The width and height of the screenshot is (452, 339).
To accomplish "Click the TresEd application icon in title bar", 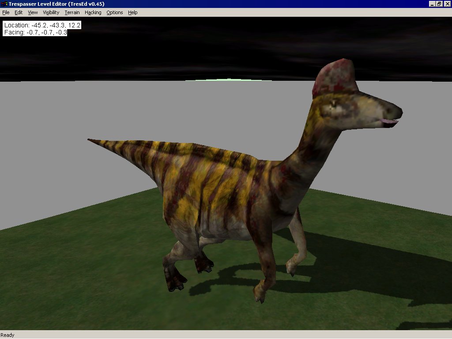I will tap(4, 4).
